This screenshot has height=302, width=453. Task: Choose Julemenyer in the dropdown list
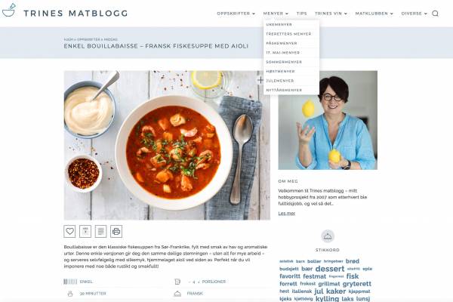pyautogui.click(x=280, y=81)
